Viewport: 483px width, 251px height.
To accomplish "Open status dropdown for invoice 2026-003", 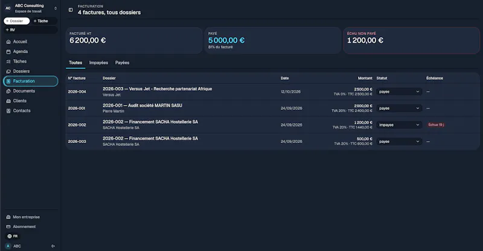I will 399,141.
